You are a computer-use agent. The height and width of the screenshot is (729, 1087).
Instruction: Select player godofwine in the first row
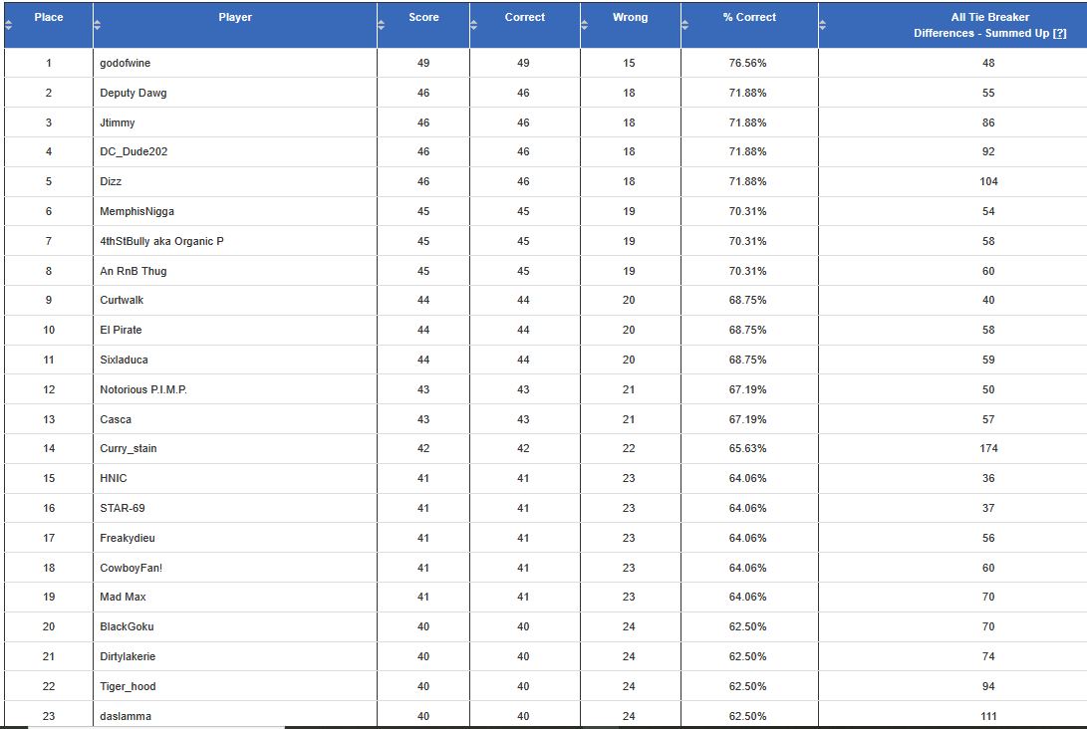(x=126, y=63)
